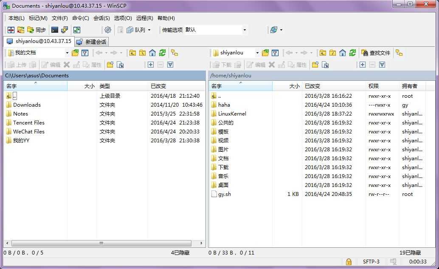The width and height of the screenshot is (439, 269).
Task: Select the remote haha folder
Action: click(224, 105)
